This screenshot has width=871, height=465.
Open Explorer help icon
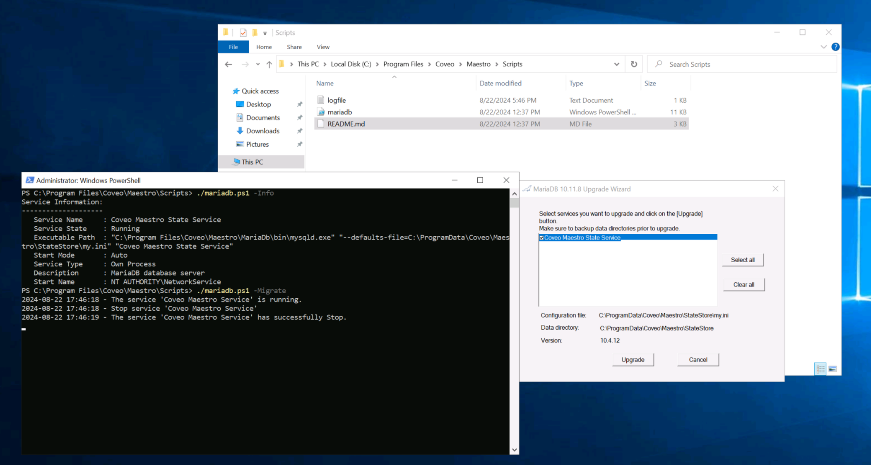coord(835,47)
